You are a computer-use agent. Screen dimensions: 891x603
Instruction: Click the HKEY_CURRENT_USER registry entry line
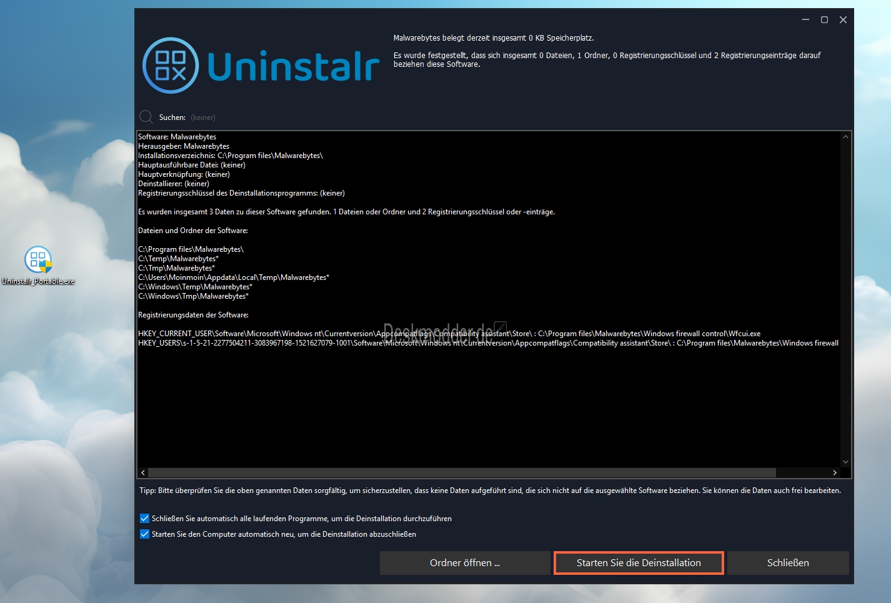[x=449, y=334]
